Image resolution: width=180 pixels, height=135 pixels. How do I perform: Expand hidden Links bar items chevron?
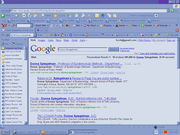click(178, 20)
